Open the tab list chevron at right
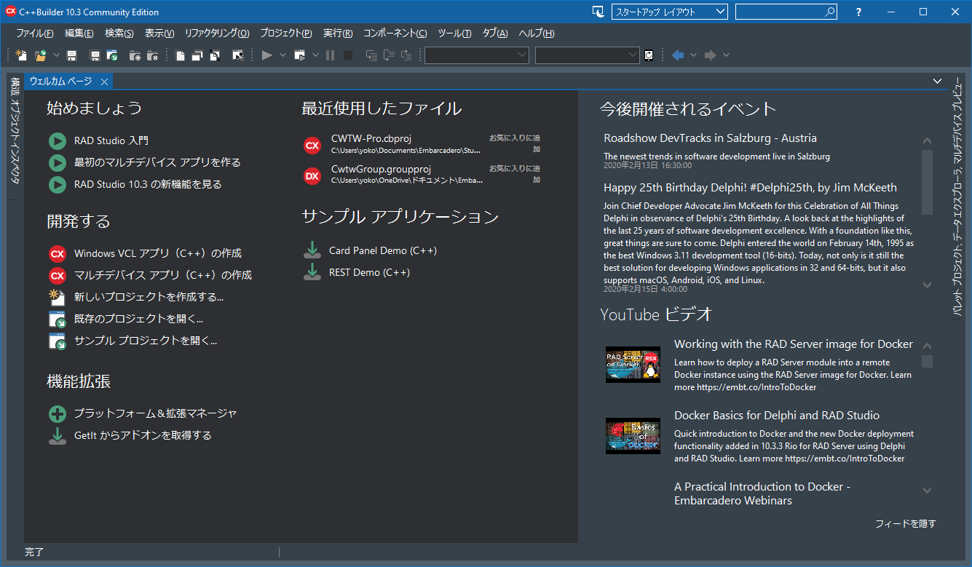The width and height of the screenshot is (972, 567). pyautogui.click(x=937, y=81)
